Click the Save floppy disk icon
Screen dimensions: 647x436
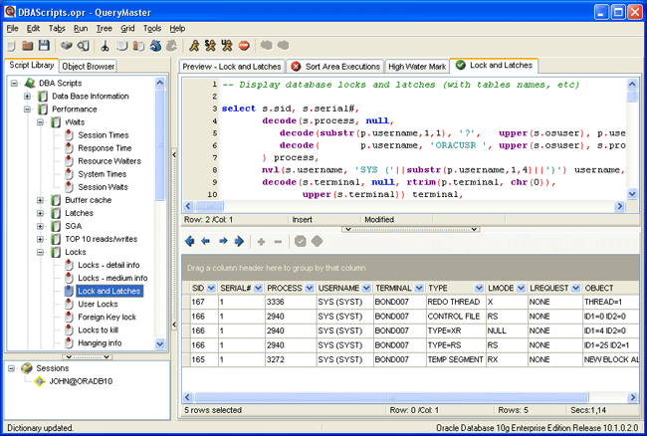(44, 46)
